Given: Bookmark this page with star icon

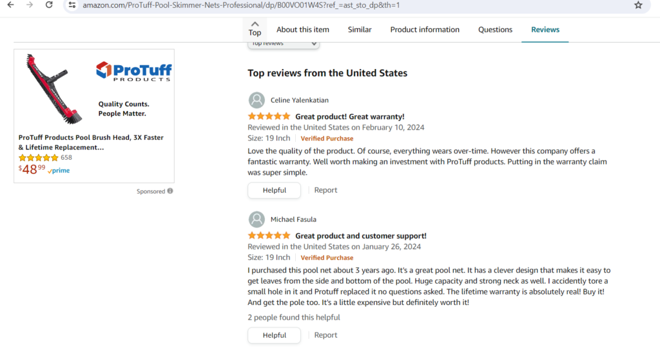Looking at the screenshot, I should click(638, 5).
